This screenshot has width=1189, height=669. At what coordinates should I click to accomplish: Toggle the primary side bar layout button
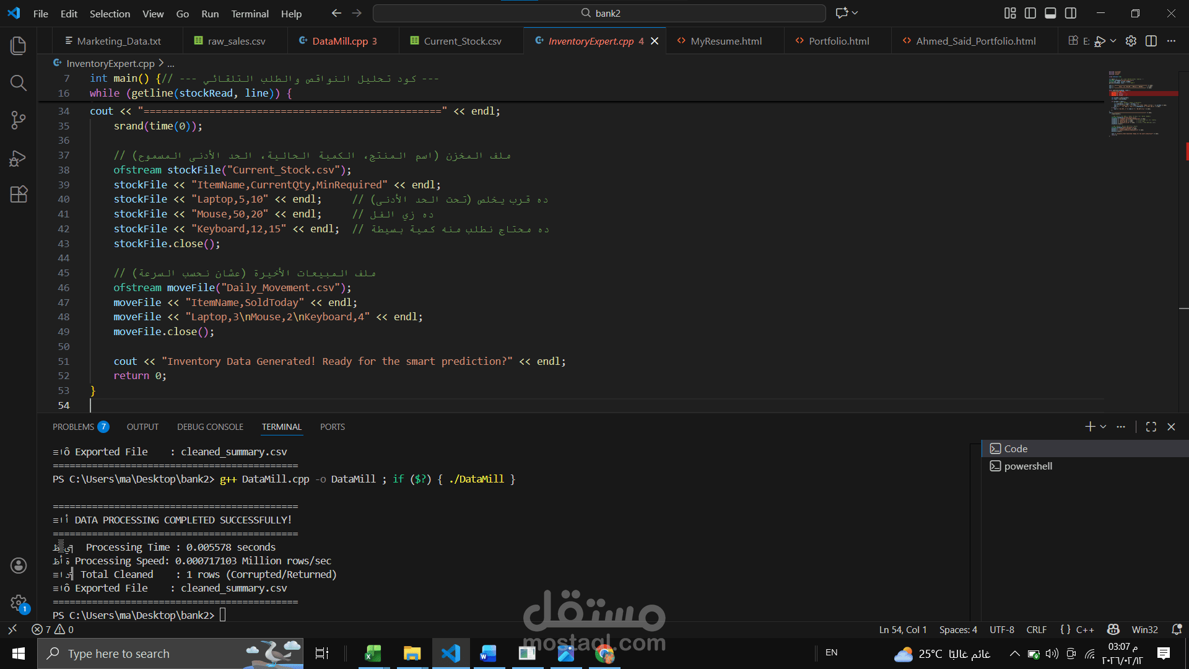1030,13
